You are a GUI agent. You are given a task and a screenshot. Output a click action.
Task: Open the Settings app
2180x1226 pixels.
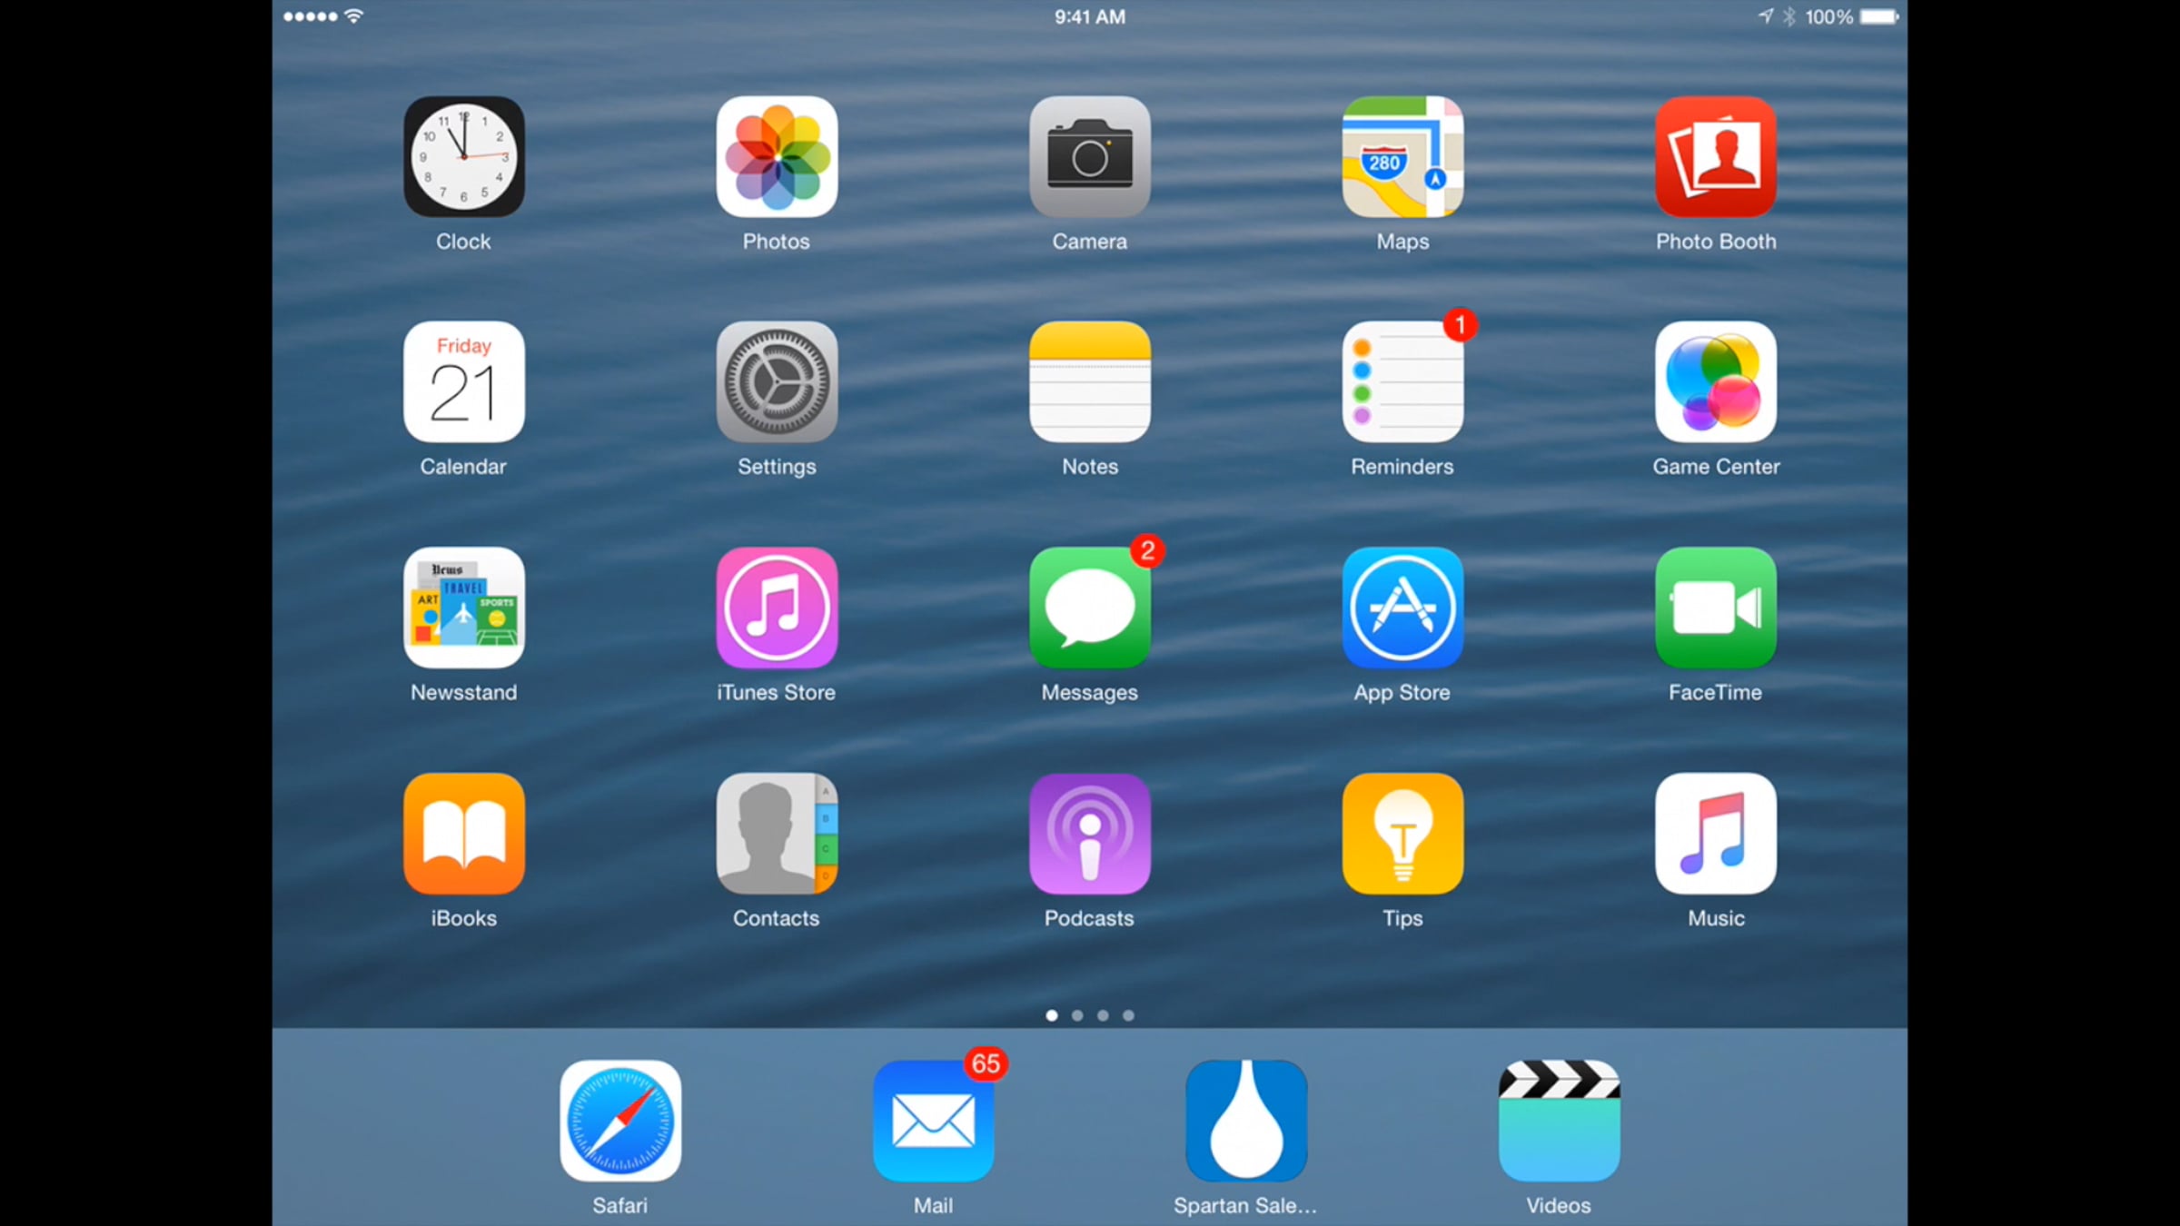[777, 381]
